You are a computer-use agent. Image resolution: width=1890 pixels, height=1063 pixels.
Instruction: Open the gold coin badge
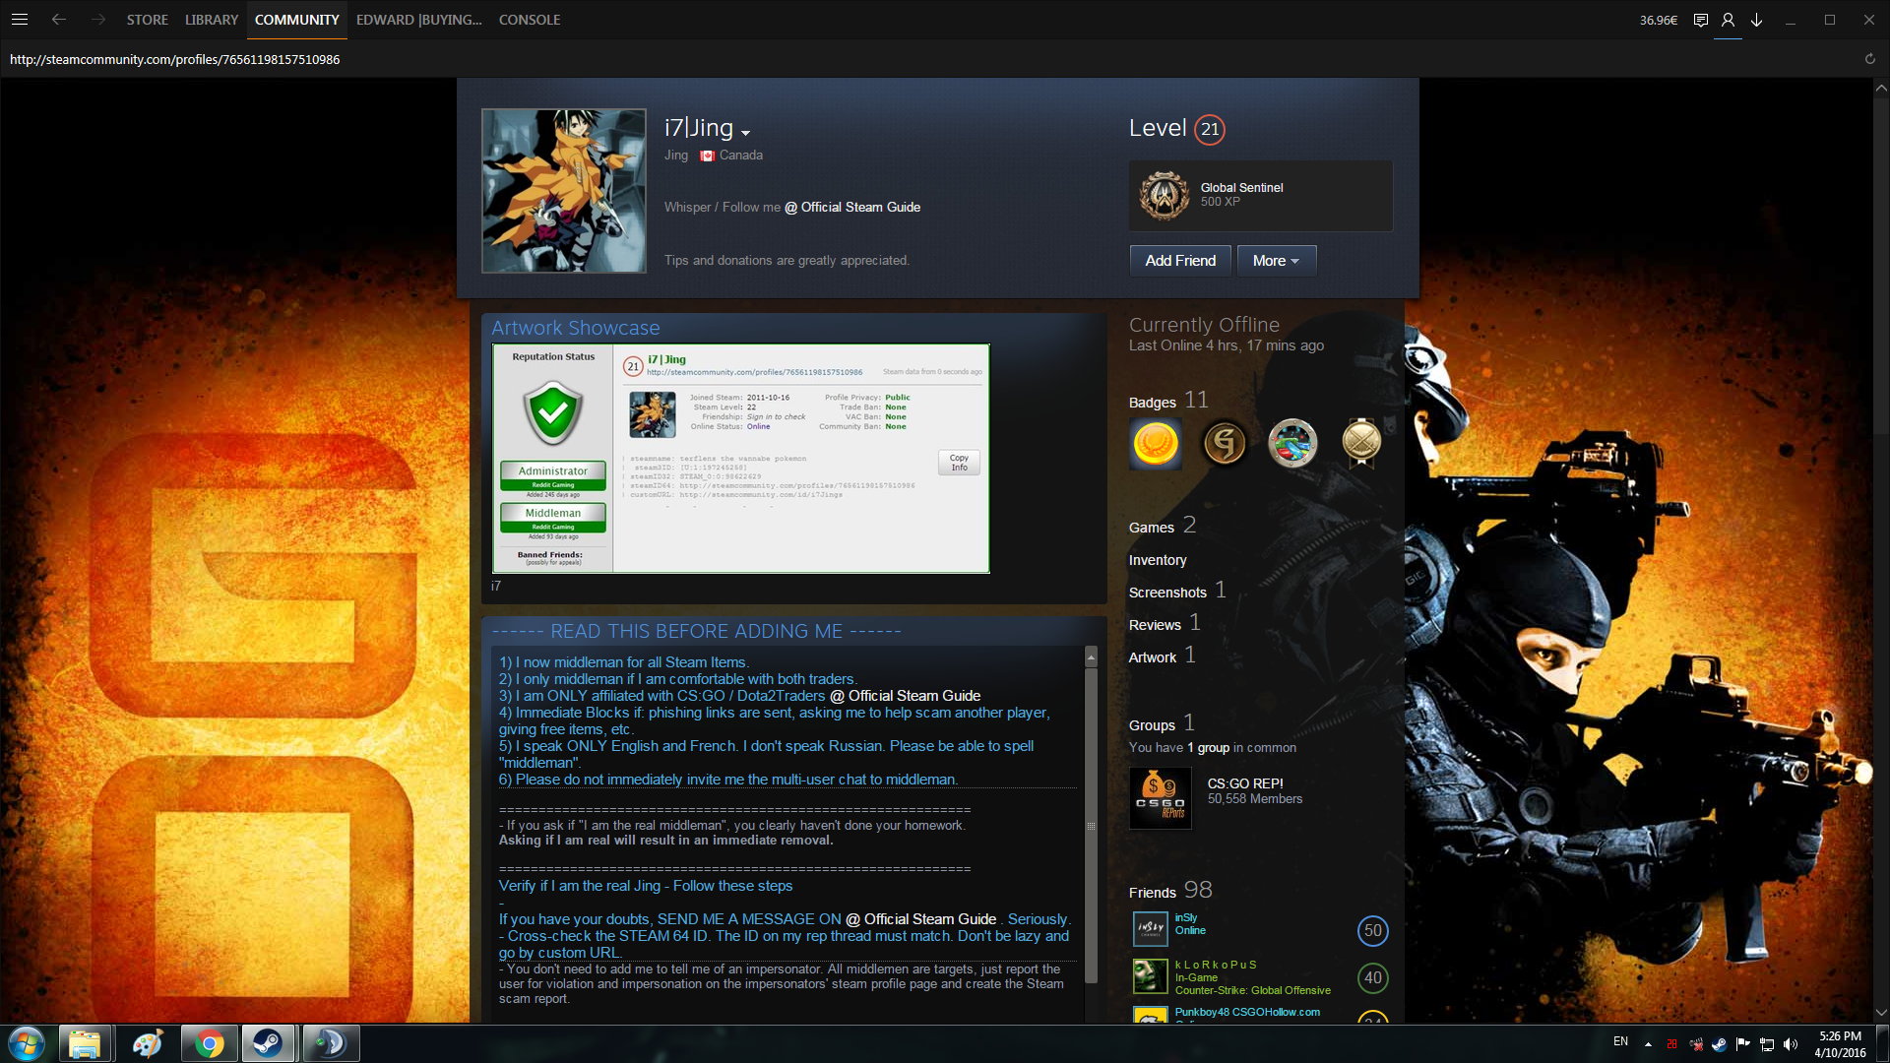point(1156,443)
